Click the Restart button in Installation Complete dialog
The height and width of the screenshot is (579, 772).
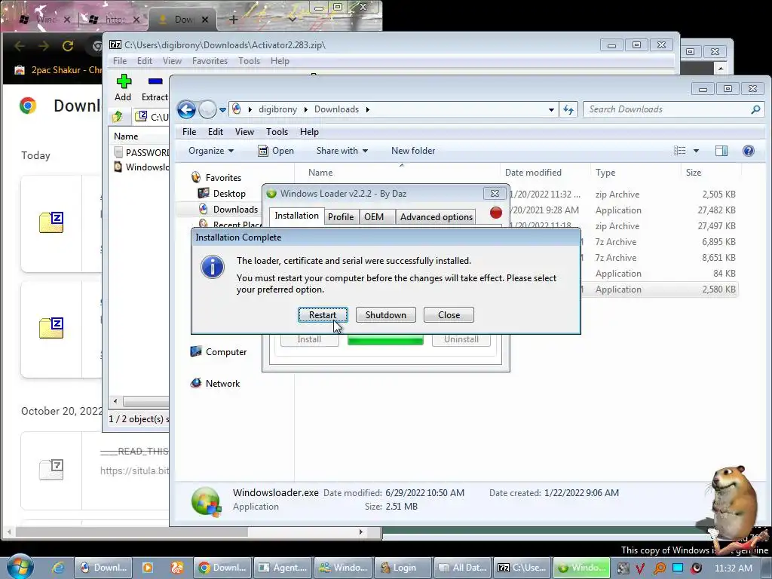(323, 314)
